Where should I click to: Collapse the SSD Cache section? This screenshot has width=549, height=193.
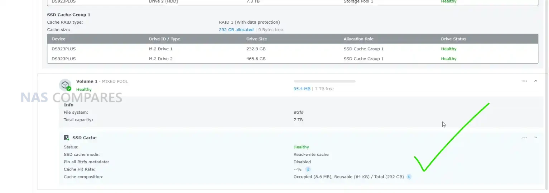pyautogui.click(x=536, y=138)
